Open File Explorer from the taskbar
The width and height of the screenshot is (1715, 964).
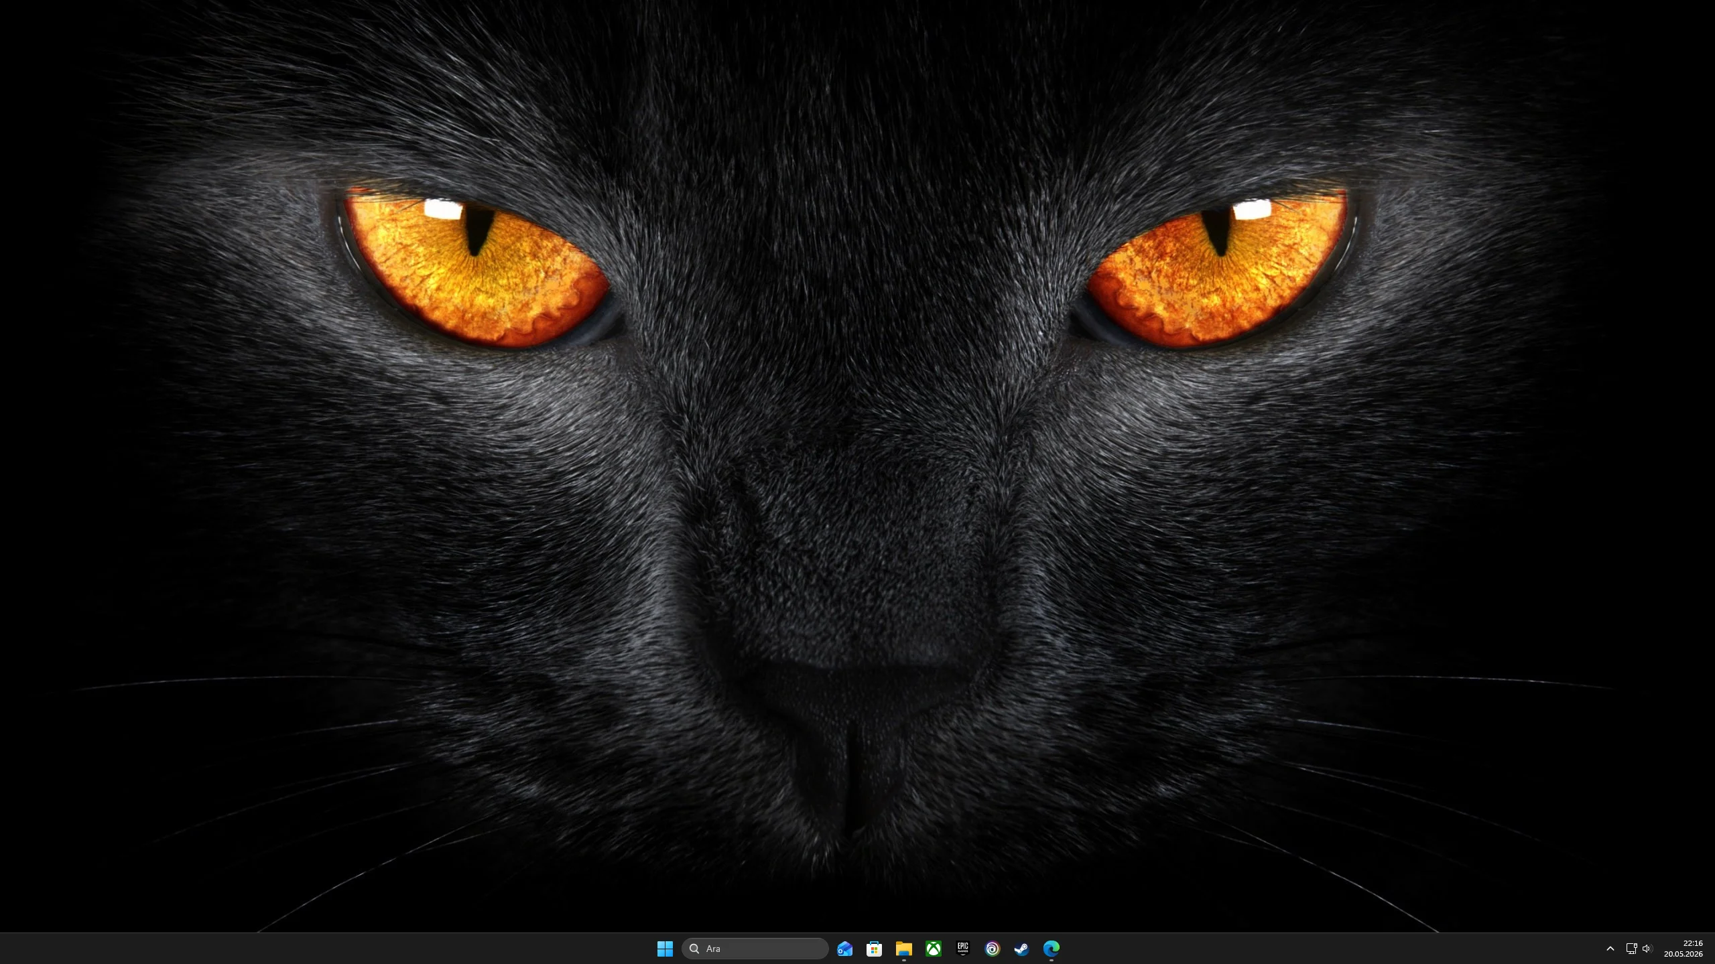coord(903,949)
